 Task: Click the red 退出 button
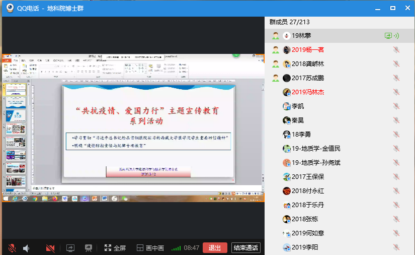click(x=215, y=248)
